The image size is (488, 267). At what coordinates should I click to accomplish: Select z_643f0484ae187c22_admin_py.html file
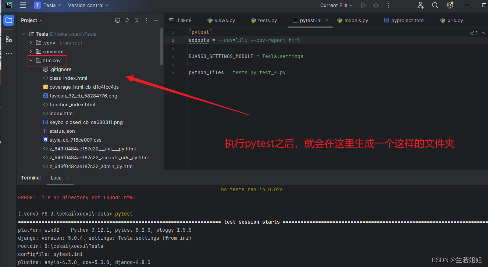tap(92, 166)
